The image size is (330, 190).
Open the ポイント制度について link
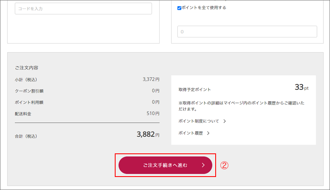click(x=199, y=121)
